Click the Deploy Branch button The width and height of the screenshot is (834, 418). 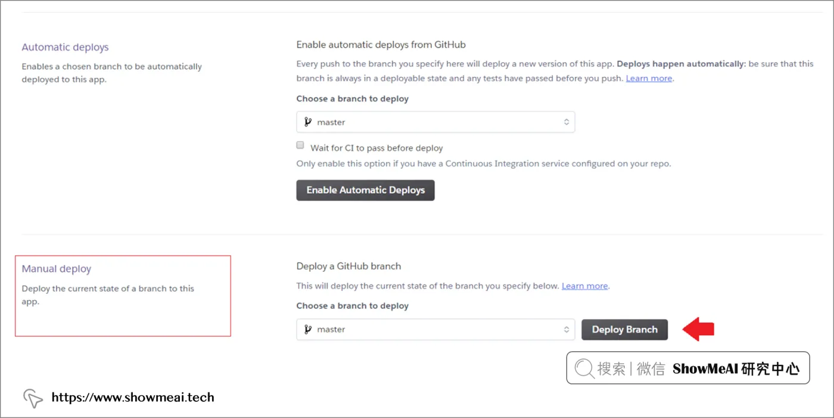pyautogui.click(x=624, y=329)
